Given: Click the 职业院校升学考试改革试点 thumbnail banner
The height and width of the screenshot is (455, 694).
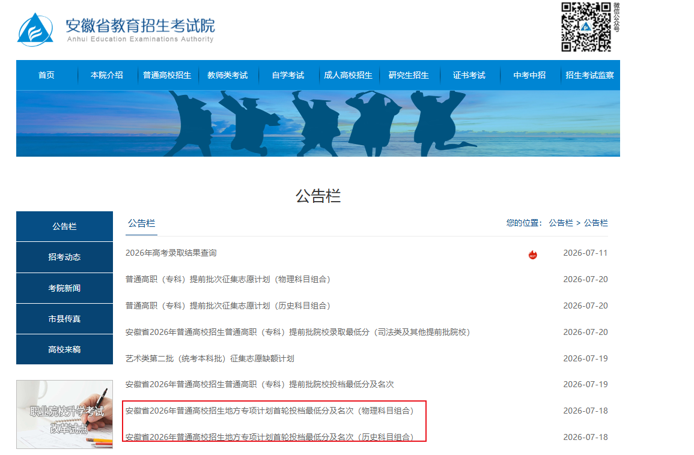Looking at the screenshot, I should pyautogui.click(x=65, y=415).
